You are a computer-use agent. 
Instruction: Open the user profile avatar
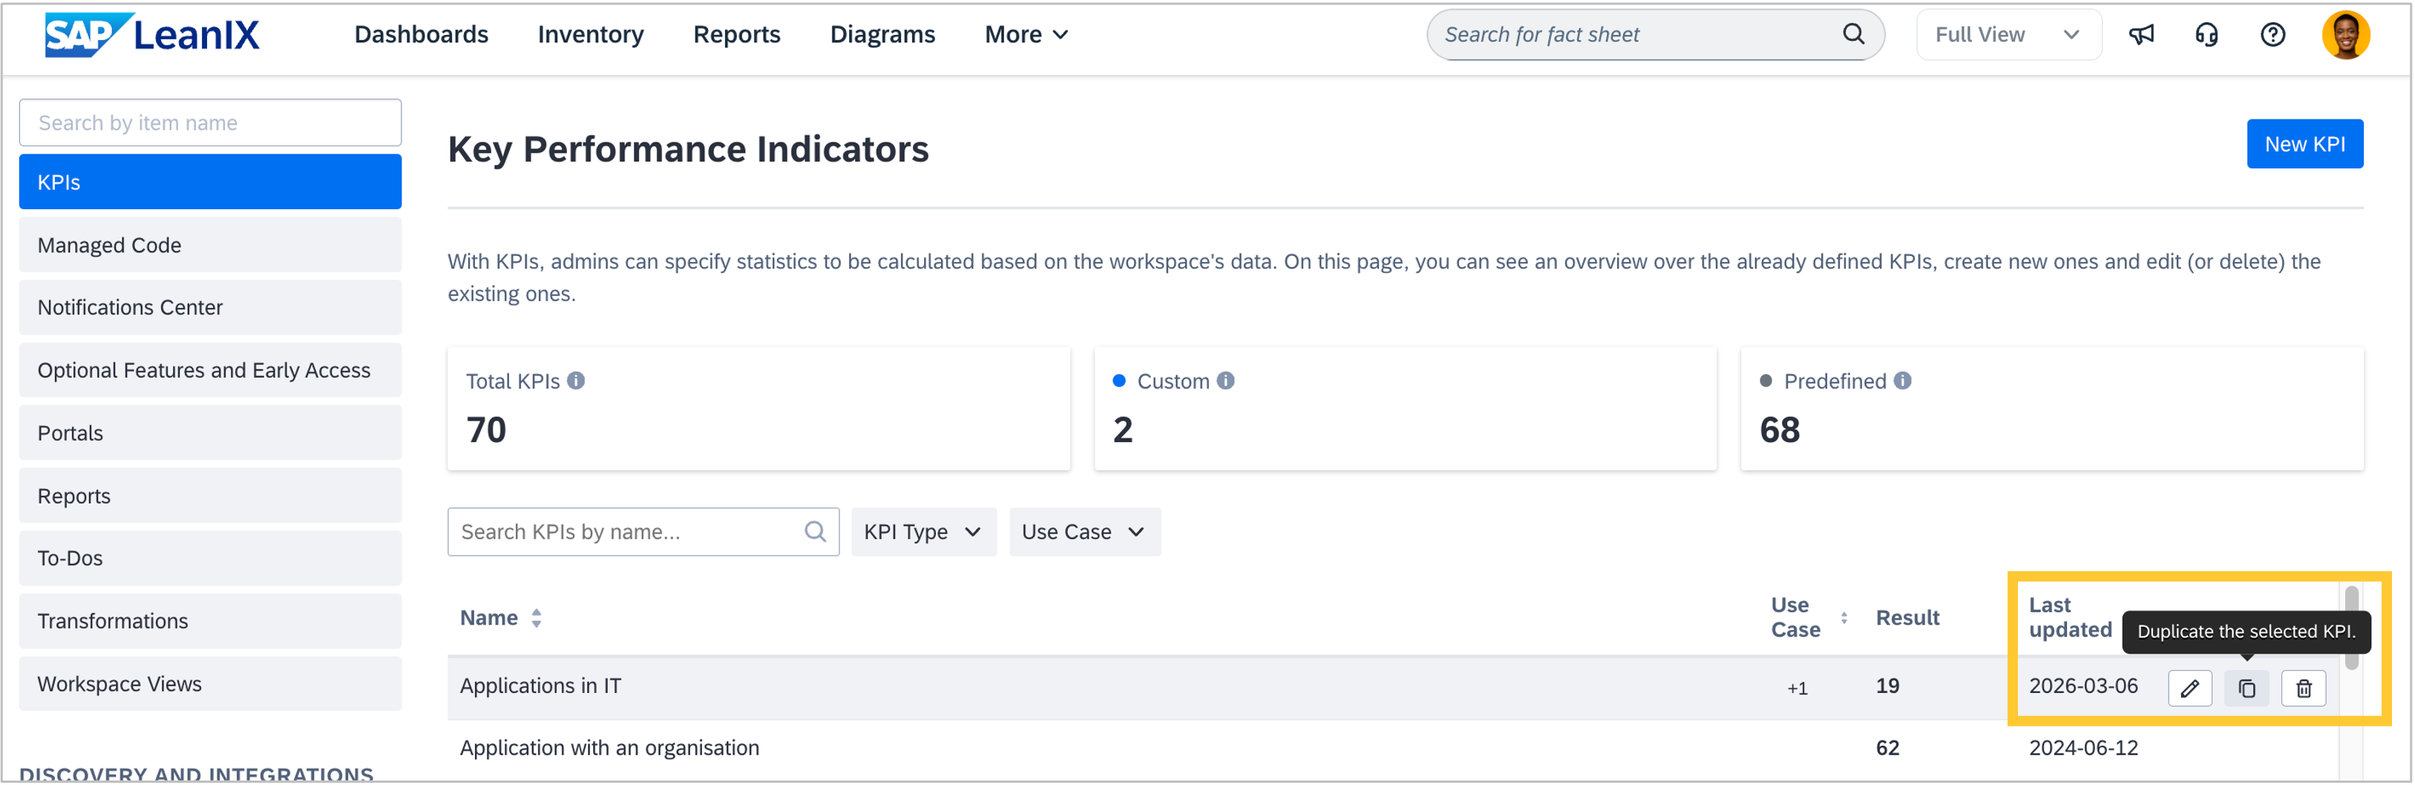(x=2346, y=35)
